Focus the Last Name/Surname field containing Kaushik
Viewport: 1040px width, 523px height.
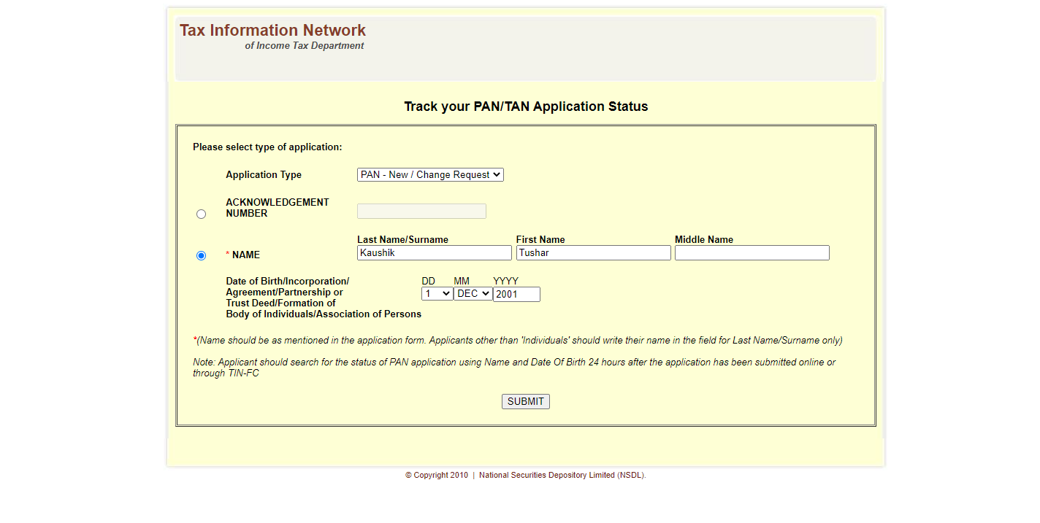click(434, 253)
